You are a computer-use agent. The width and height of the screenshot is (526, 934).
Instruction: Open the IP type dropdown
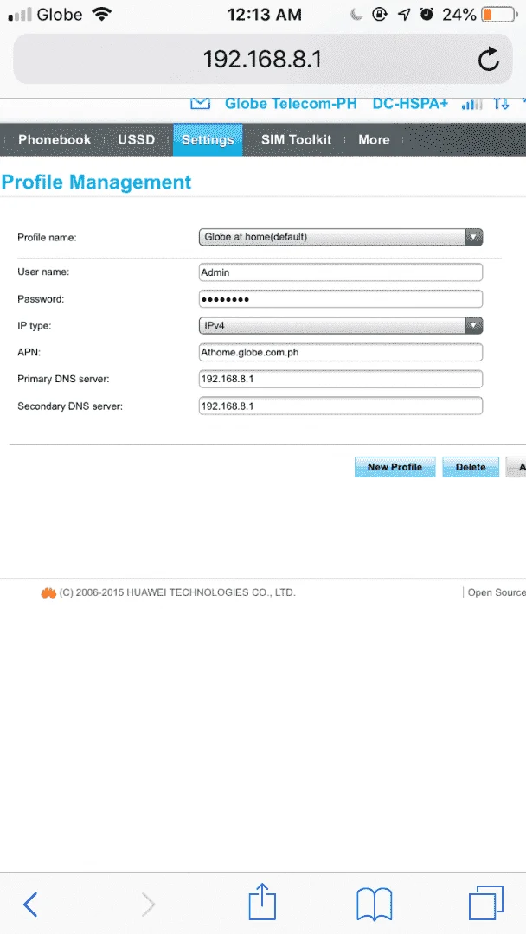click(341, 326)
